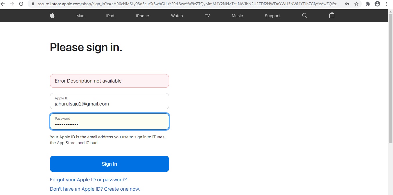This screenshot has height=195, width=393.
Task: Go back using the browser back arrow
Action: (x=4, y=4)
